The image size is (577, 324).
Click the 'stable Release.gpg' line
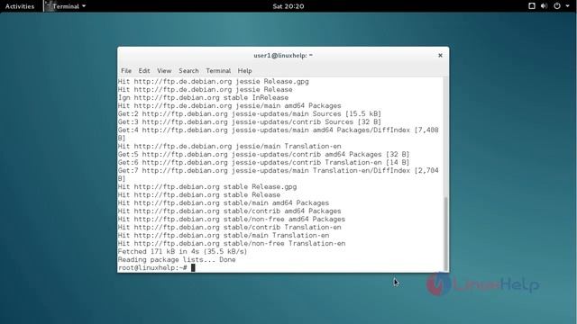pos(207,187)
